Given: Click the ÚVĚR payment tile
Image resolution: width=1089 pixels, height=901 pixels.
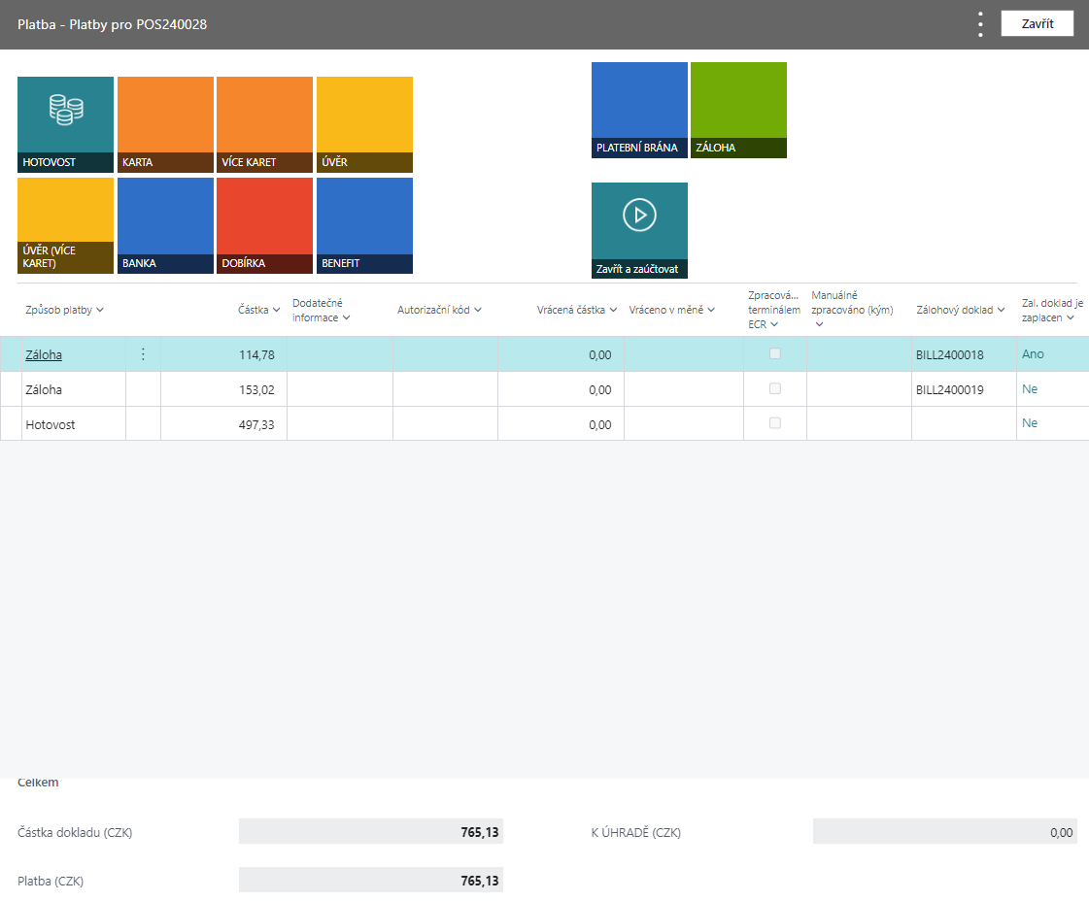Looking at the screenshot, I should (x=364, y=124).
